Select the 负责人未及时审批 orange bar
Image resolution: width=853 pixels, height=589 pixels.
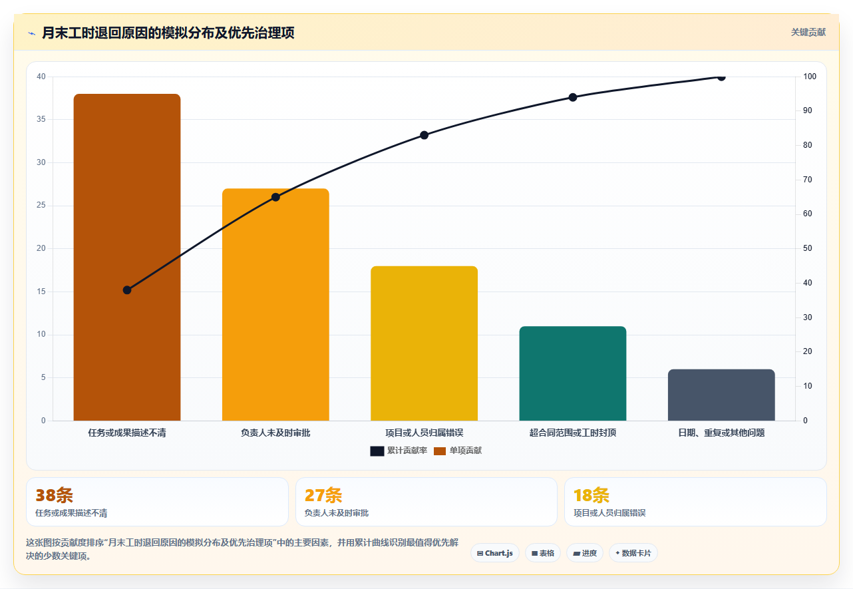pos(275,305)
